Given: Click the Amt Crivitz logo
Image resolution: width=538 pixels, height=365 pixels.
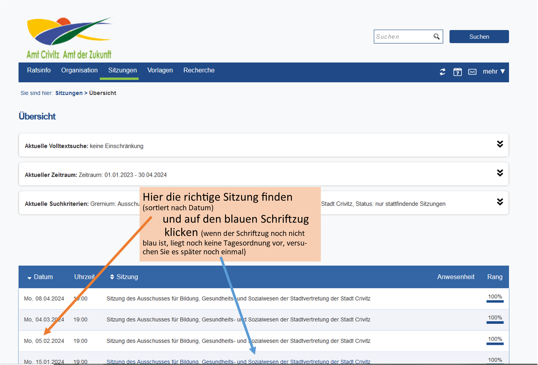Looking at the screenshot, I should point(69,38).
